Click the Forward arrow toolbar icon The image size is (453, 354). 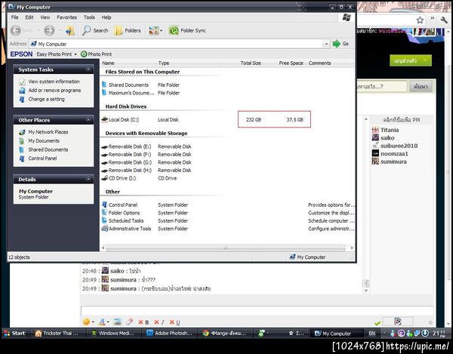coord(49,30)
